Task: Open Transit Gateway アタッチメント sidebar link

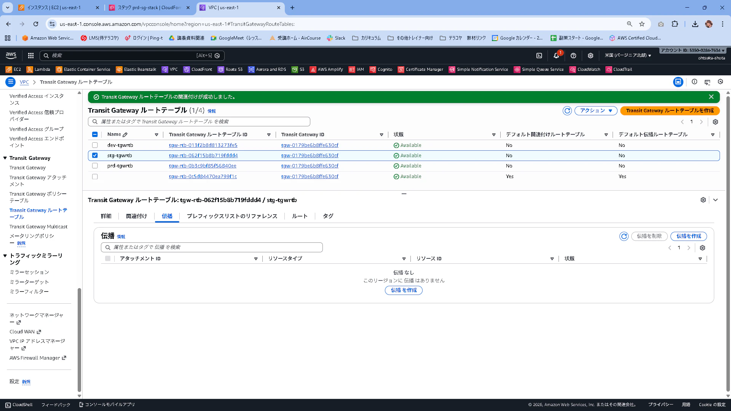Action: click(38, 181)
